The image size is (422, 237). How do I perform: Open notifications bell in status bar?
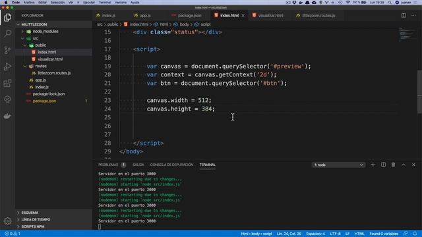(x=415, y=234)
